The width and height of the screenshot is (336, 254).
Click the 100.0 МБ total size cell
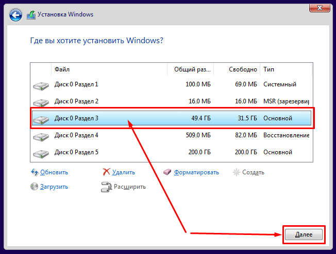pyautogui.click(x=198, y=84)
